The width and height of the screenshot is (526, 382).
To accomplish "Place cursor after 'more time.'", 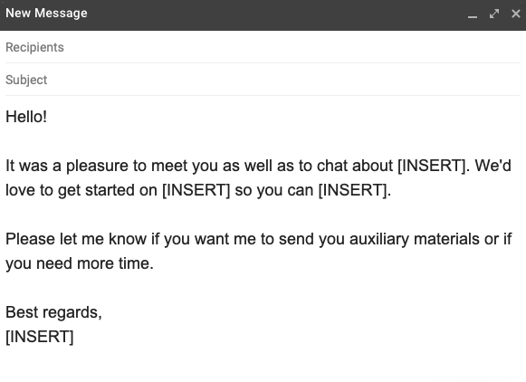I will tap(154, 263).
